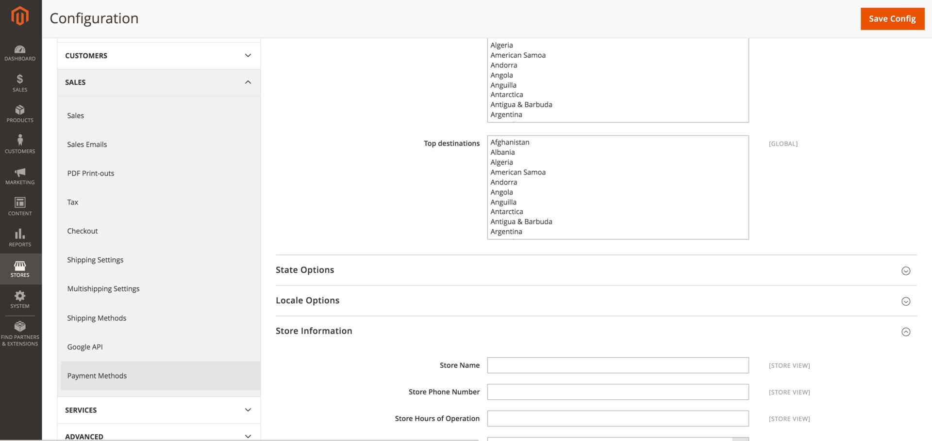Select Andorra in Top destinations list
This screenshot has width=932, height=441.
pyautogui.click(x=504, y=182)
